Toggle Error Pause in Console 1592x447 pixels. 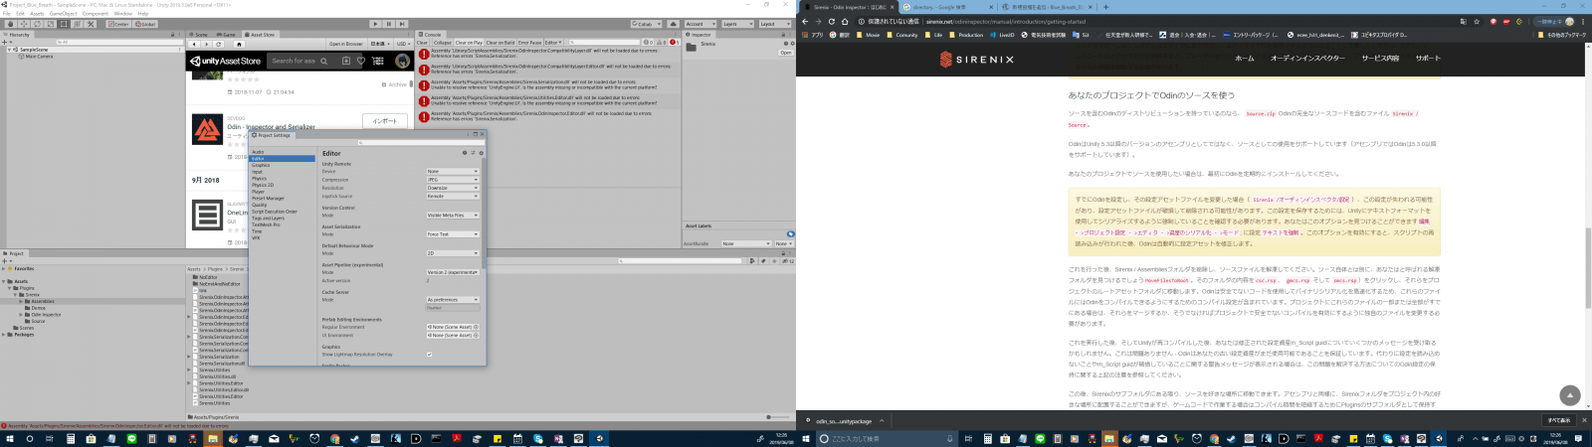(x=529, y=43)
